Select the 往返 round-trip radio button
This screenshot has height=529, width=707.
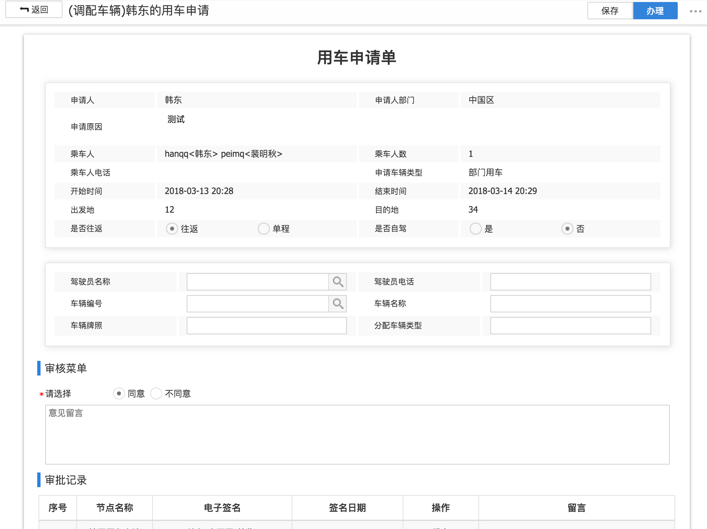coord(172,229)
